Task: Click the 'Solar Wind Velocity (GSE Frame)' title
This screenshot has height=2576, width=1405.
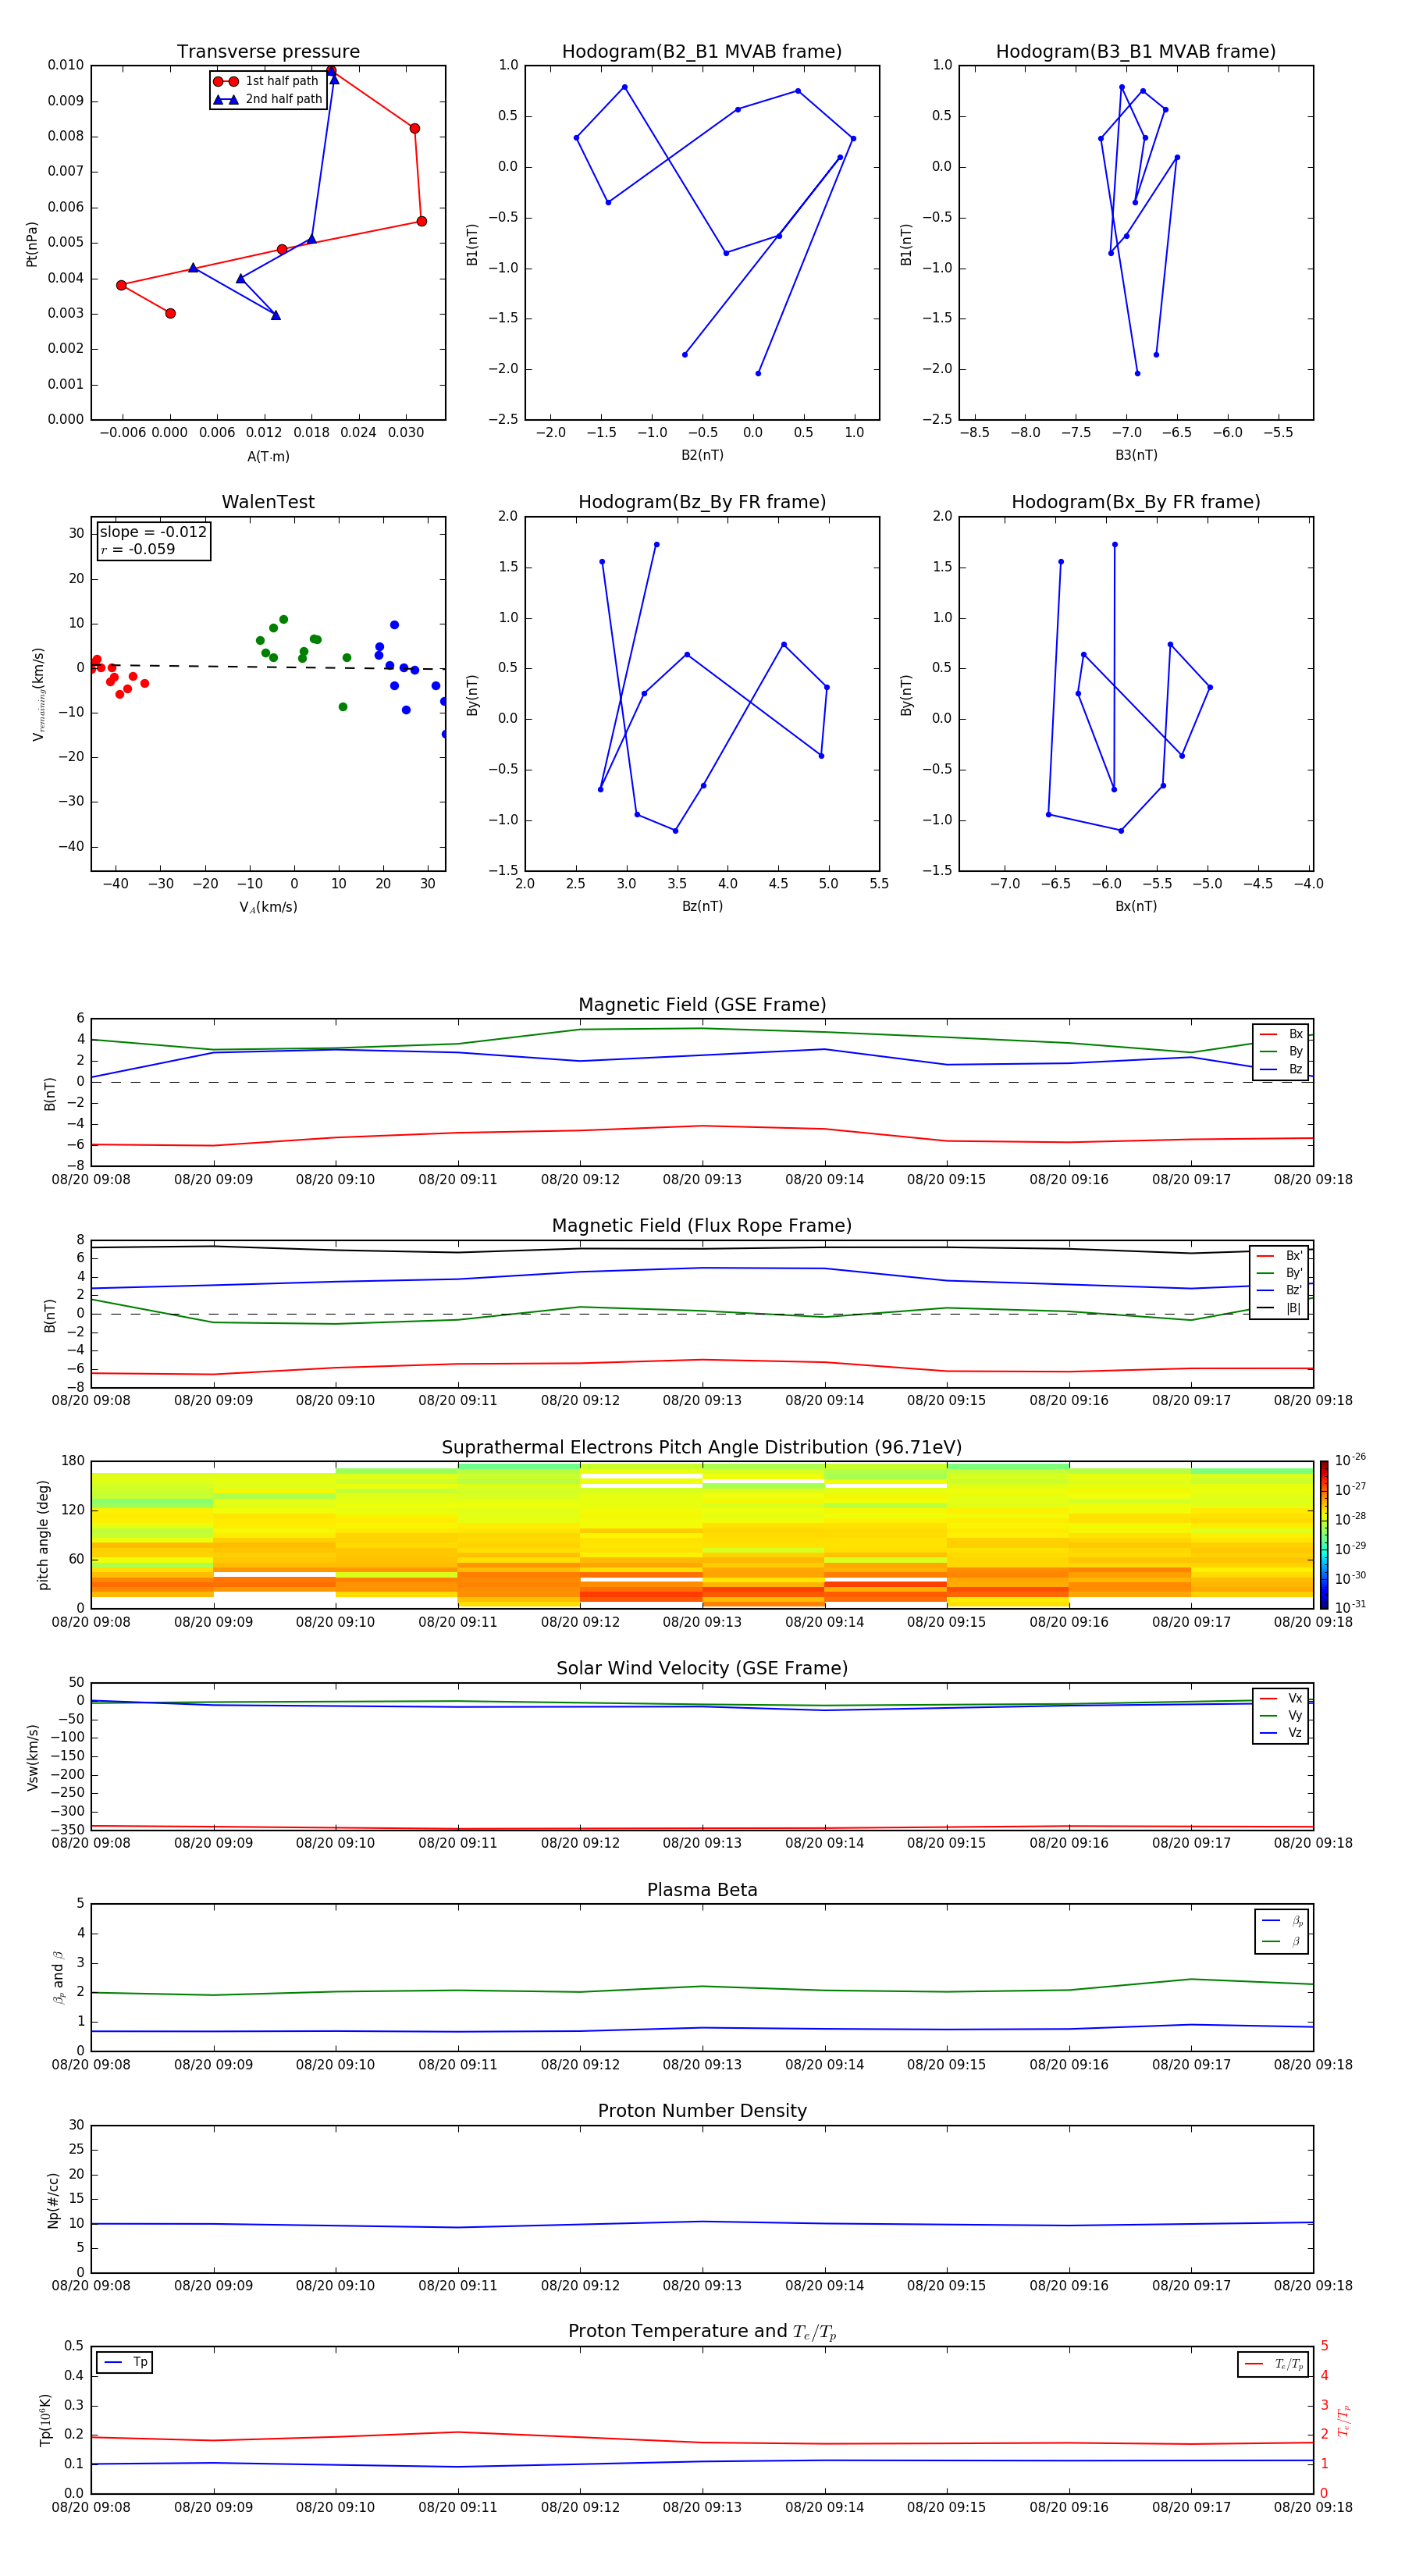Action: (x=702, y=1669)
